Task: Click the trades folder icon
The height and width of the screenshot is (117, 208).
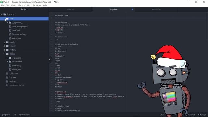Action: tap(7, 54)
